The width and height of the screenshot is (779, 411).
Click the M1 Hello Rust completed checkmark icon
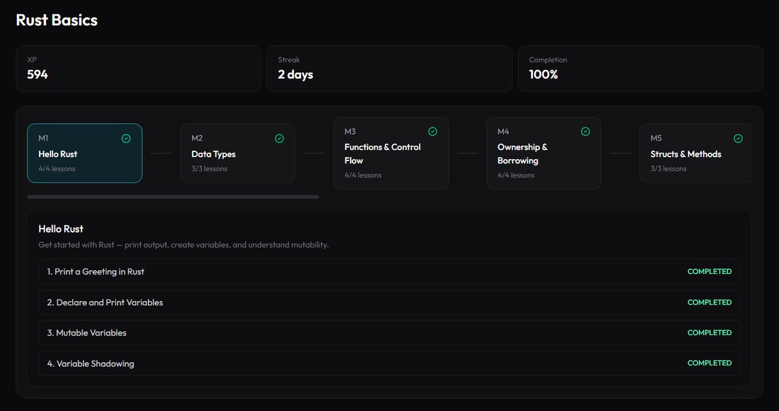[126, 138]
